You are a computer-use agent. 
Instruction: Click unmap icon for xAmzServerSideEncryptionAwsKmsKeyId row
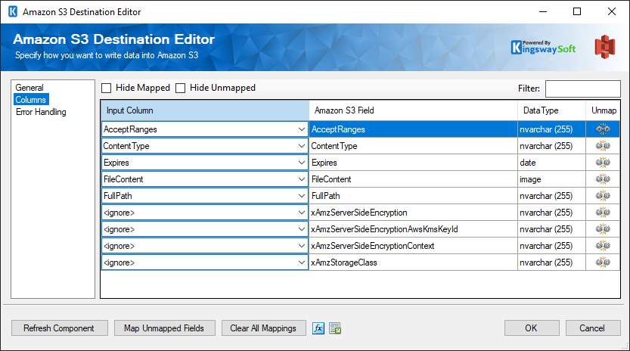603,229
